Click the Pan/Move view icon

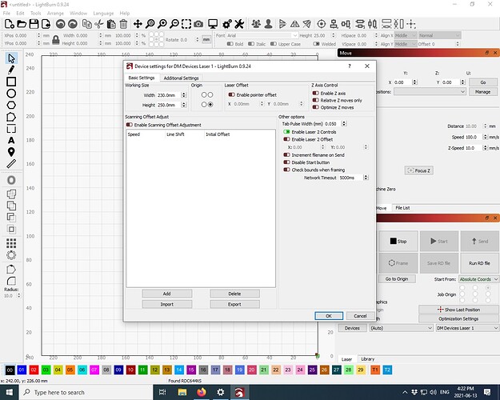point(138,24)
